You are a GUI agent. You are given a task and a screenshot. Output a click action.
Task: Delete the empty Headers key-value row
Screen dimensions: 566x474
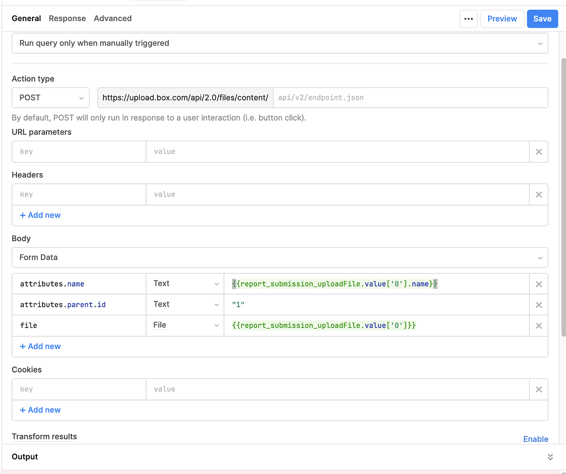538,194
